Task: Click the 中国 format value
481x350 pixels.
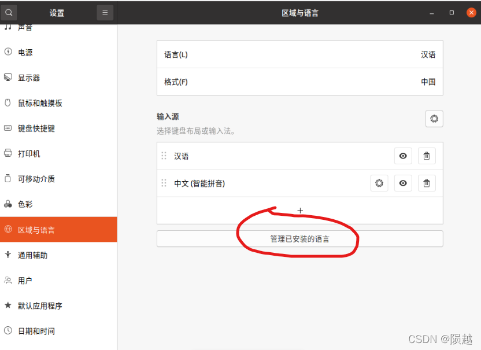Action: (x=428, y=82)
